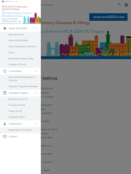Click the drawer header congress banner
131x174 pixels.
tap(20, 12)
